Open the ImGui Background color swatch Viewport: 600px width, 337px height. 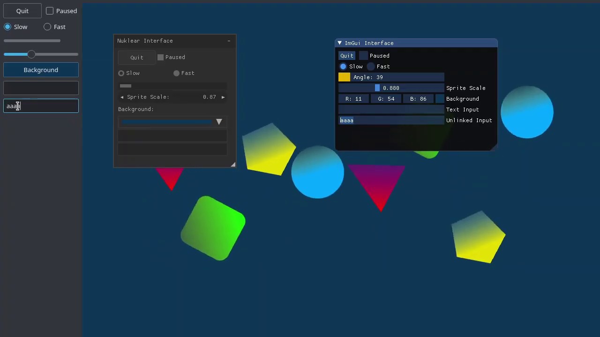440,99
